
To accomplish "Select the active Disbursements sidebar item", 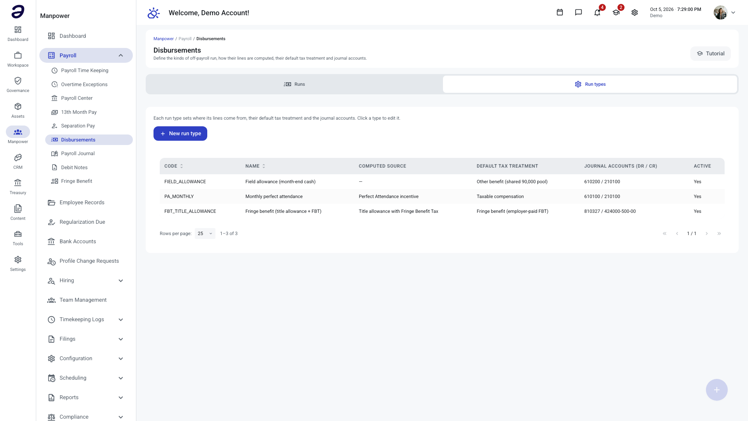I will [89, 140].
